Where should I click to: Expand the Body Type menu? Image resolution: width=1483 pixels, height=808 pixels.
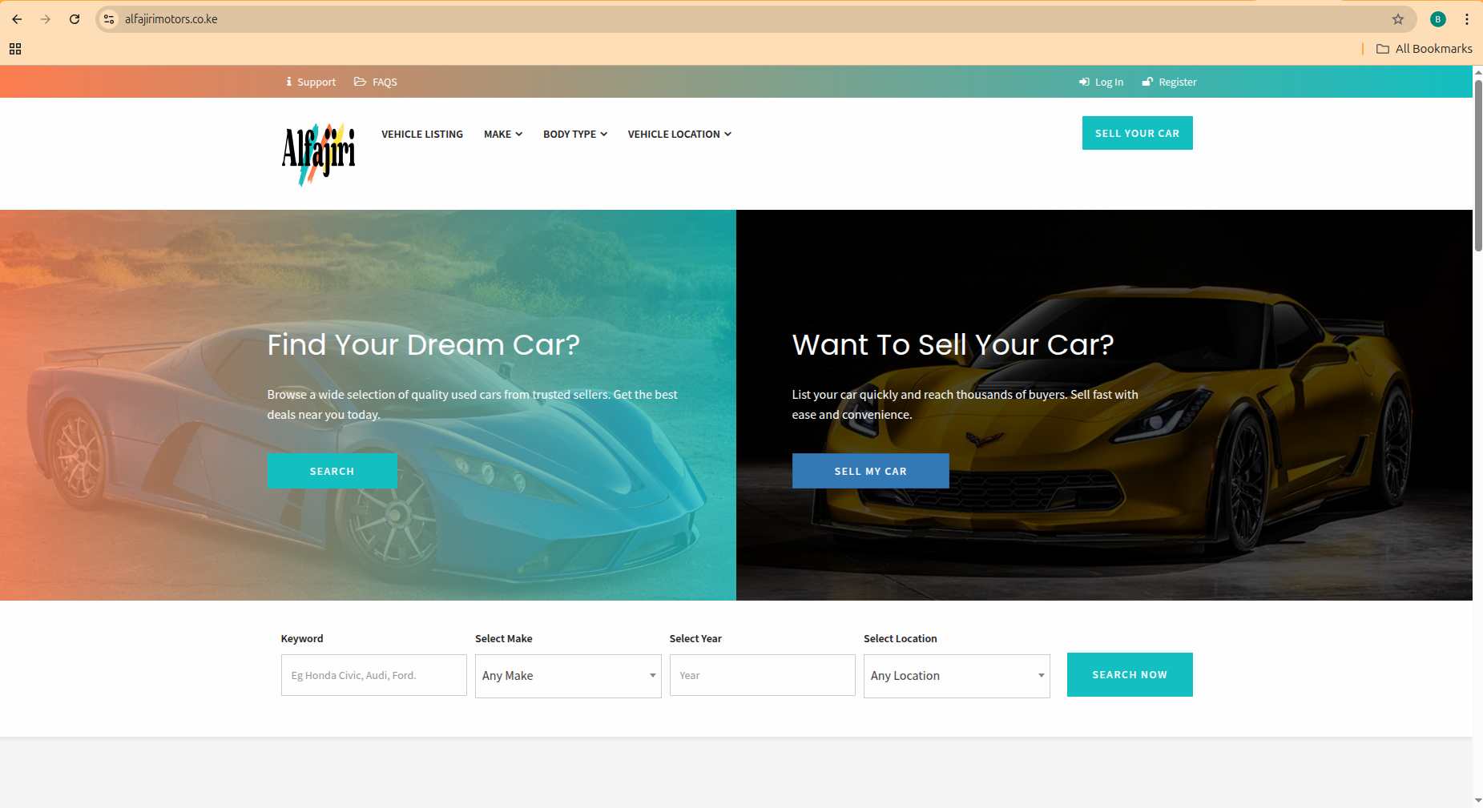pos(575,134)
